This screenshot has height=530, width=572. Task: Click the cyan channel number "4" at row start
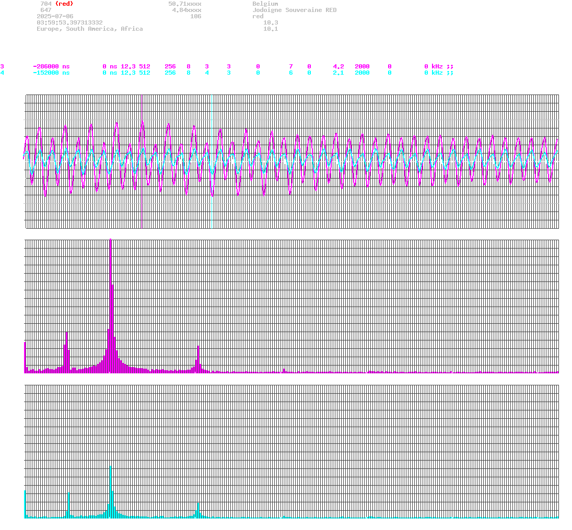click(x=2, y=73)
